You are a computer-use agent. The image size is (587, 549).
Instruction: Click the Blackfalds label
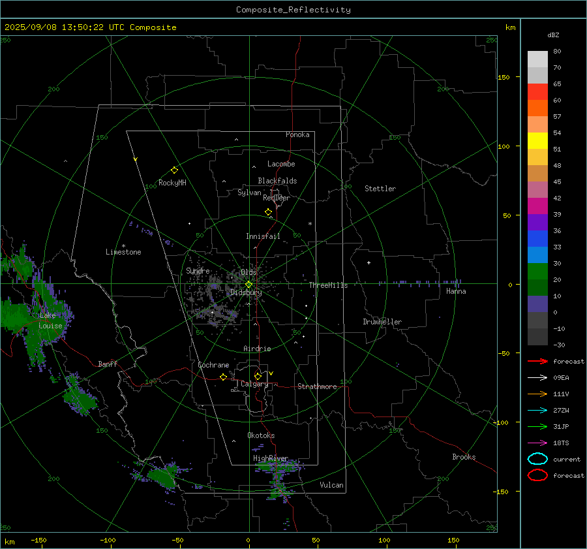(x=277, y=181)
